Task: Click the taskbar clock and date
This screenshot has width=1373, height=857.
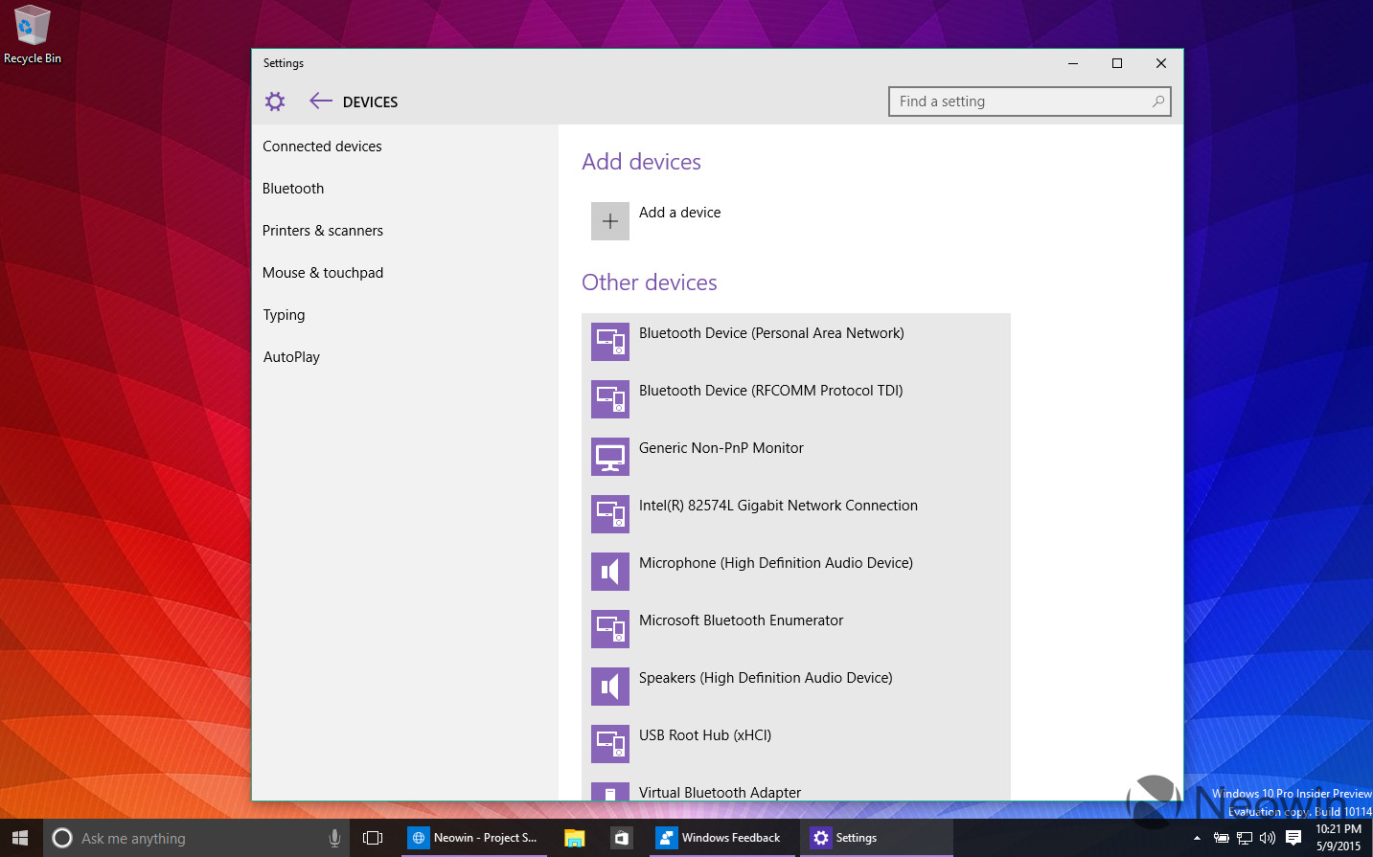Action: 1339,838
